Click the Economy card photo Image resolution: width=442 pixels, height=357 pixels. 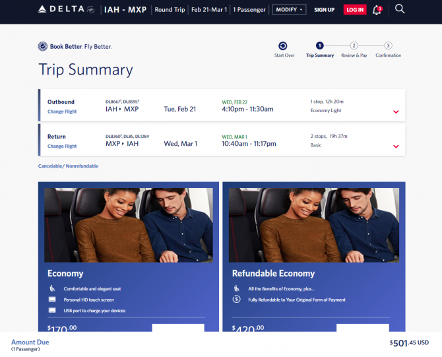pyautogui.click(x=129, y=225)
